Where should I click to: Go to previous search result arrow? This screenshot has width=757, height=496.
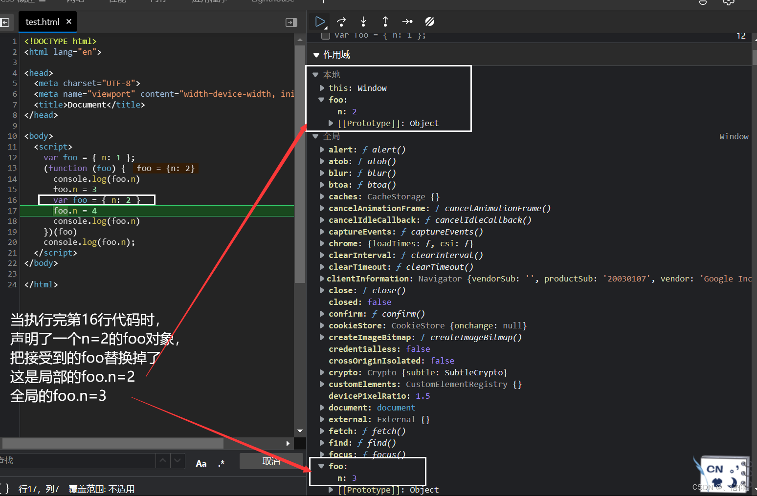click(163, 461)
